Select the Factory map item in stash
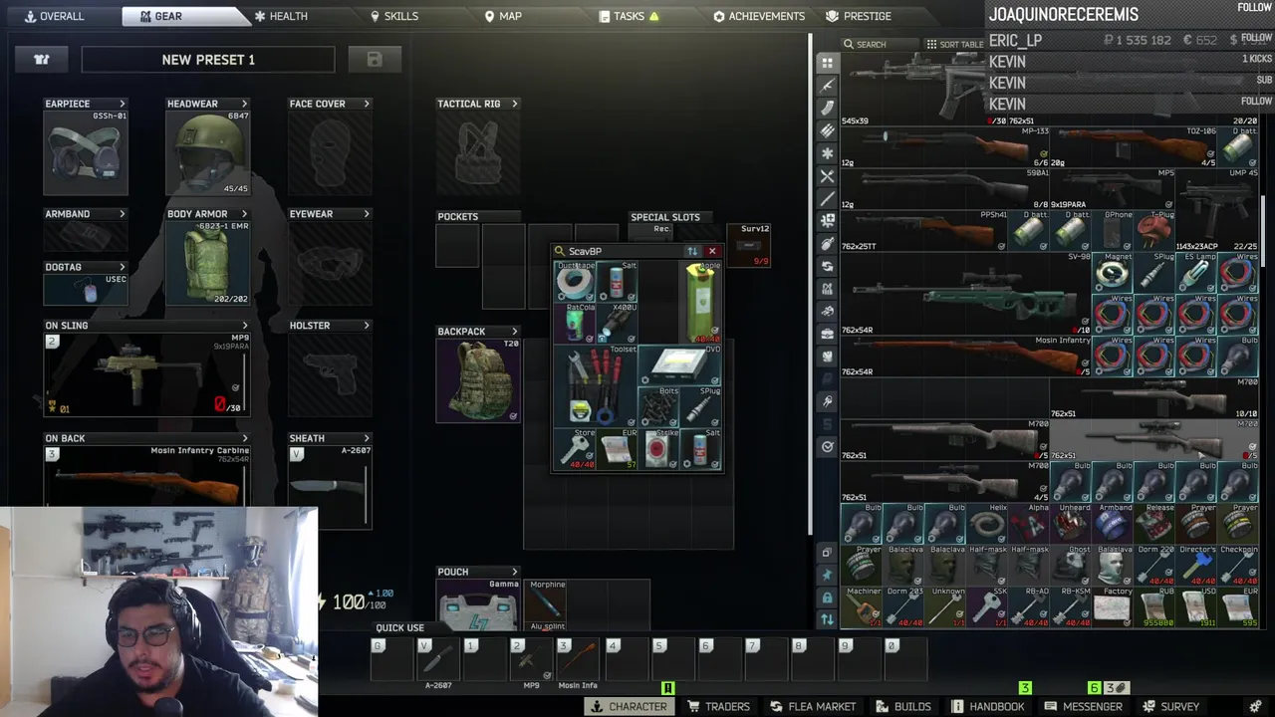The image size is (1275, 717). (x=1112, y=606)
